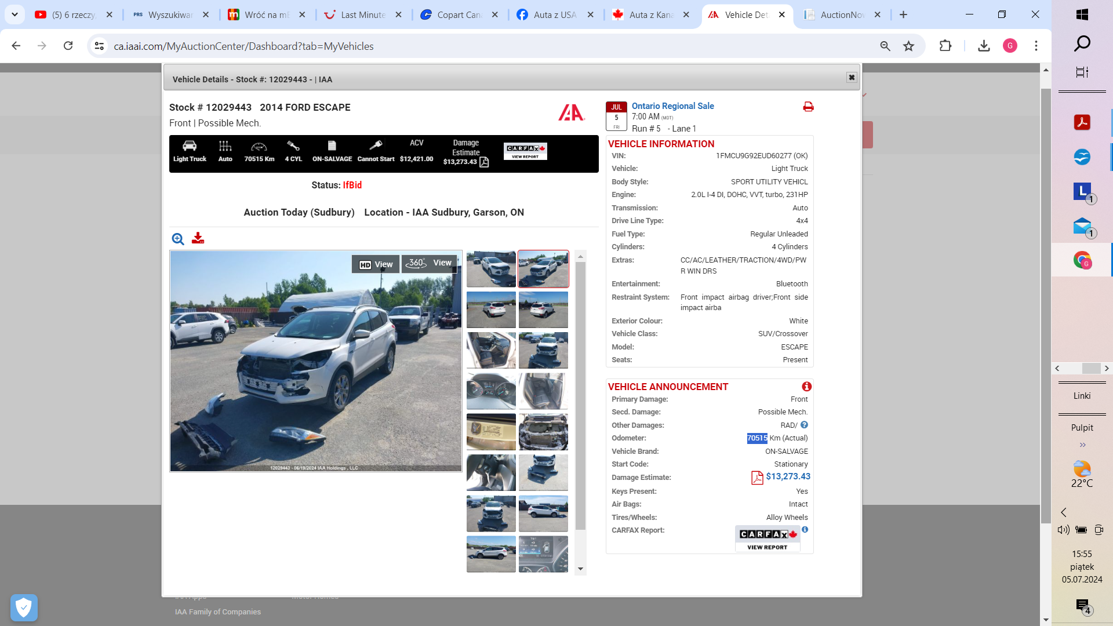
Task: Select the instrument cluster thumbnail
Action: [491, 391]
